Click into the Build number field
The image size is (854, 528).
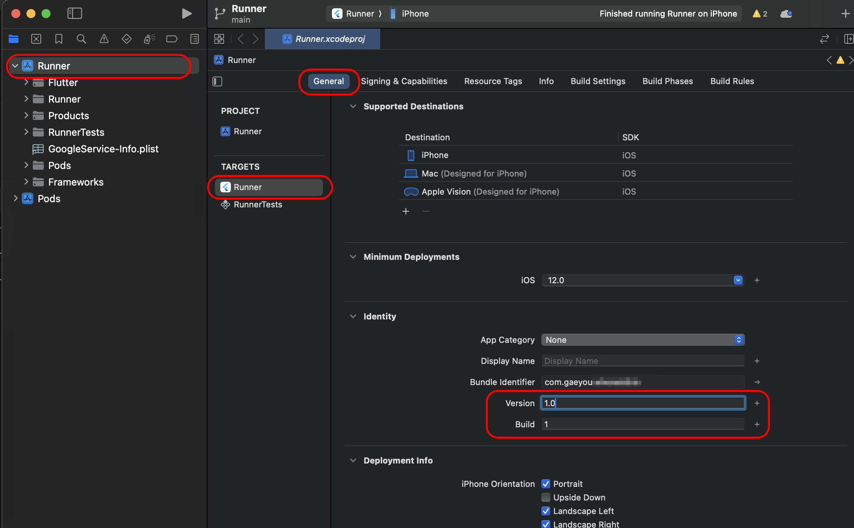[642, 424]
